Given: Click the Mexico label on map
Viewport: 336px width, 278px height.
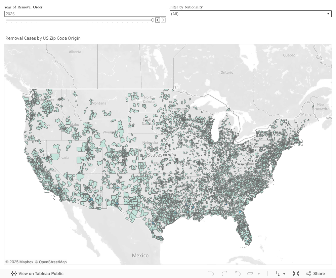Looking at the screenshot, I should [x=140, y=255].
